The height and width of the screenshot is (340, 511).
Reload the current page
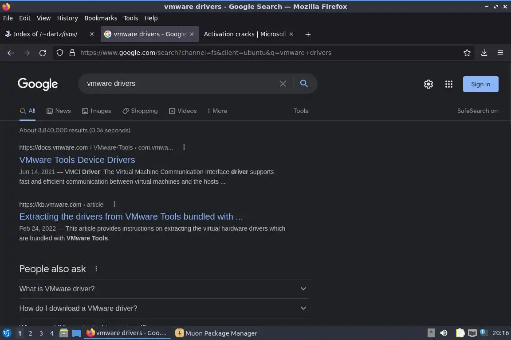(43, 53)
